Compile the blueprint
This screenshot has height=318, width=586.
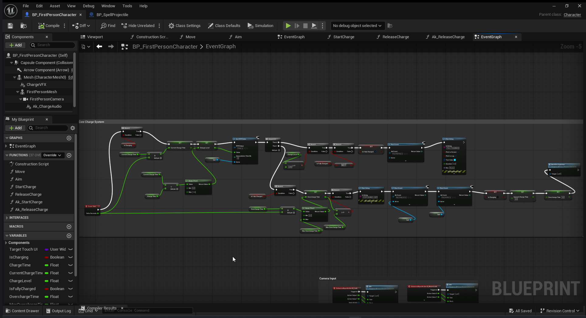tap(49, 26)
